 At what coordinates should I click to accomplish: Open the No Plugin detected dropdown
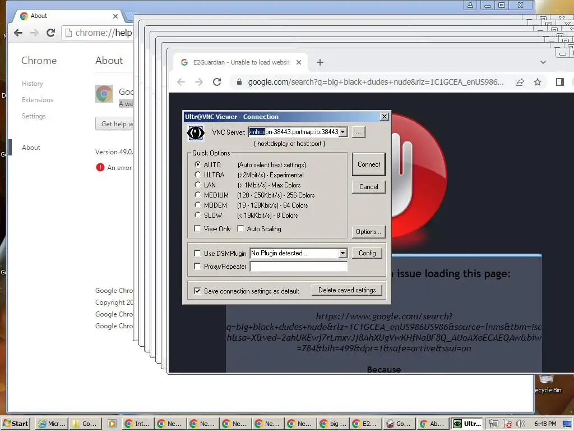(342, 253)
